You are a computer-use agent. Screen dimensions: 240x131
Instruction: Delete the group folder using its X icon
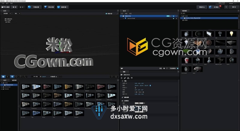coord(176,16)
